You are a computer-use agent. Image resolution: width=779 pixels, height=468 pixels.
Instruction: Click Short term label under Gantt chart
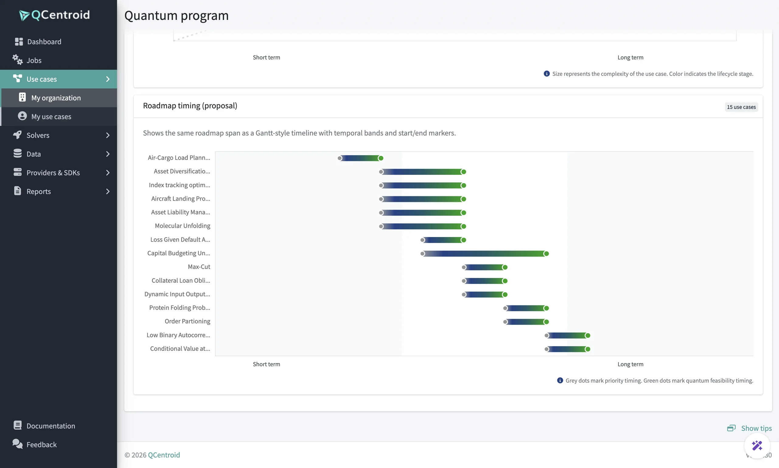point(266,364)
